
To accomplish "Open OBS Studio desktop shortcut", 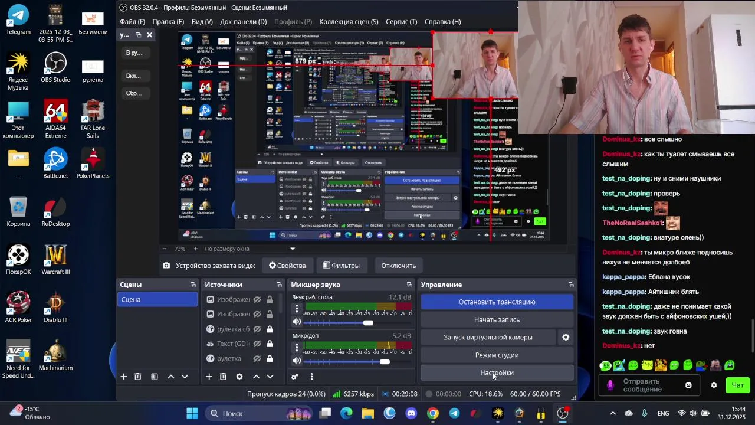I will [55, 68].
